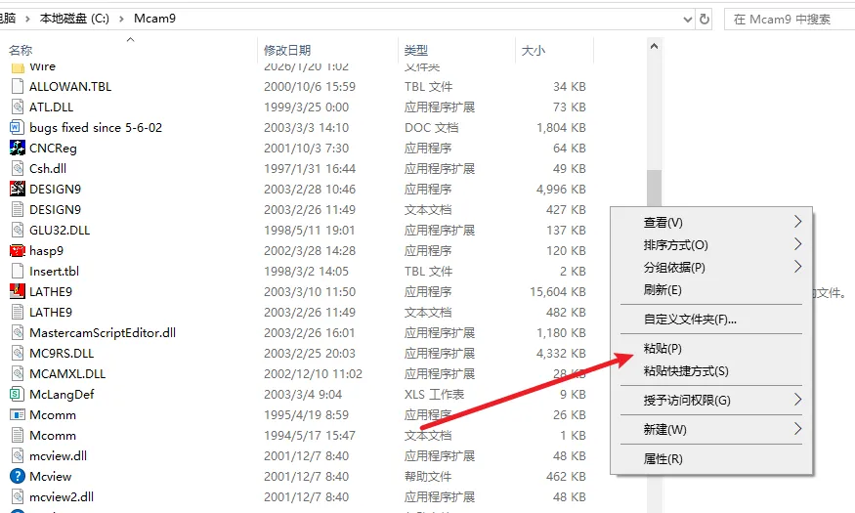855x513 pixels.
Task: Select the file name hasp9
Action: [x=46, y=251]
